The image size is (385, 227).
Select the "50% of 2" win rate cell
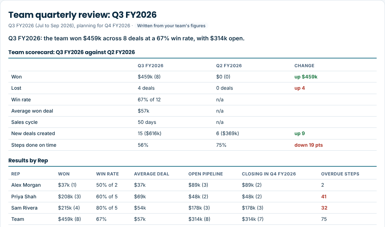point(107,185)
